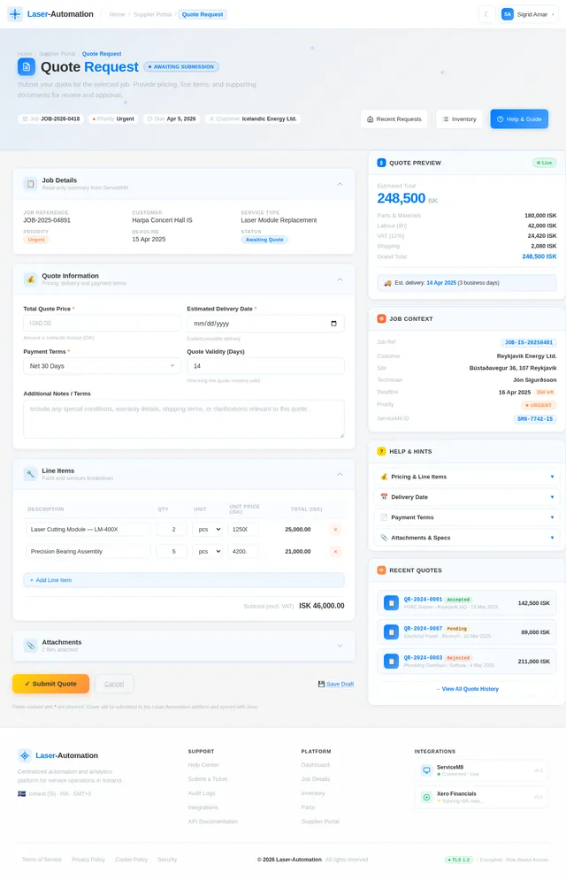The image size is (566, 880).
Task: Click the QR-2024-0091 quote document icon
Action: (x=391, y=602)
